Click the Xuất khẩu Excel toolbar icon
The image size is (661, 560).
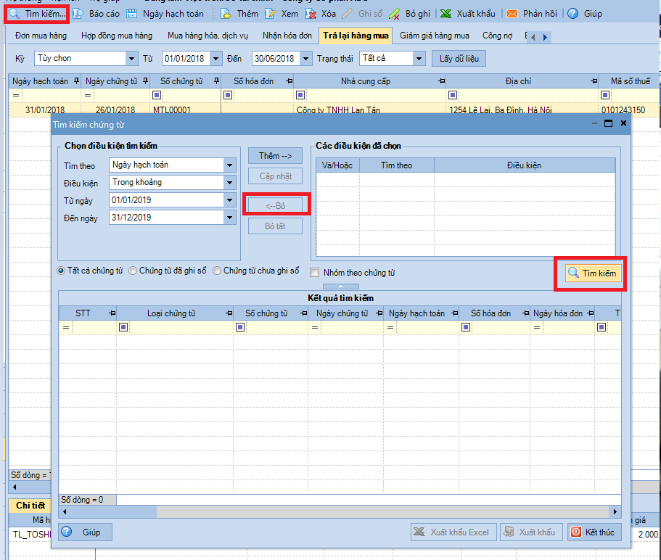click(x=446, y=14)
